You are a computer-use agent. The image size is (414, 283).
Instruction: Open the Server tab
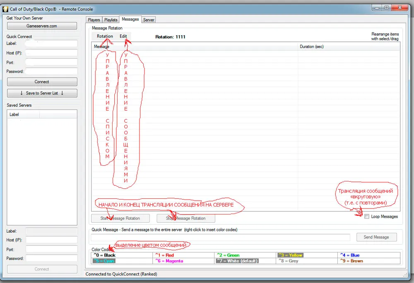pyautogui.click(x=149, y=20)
